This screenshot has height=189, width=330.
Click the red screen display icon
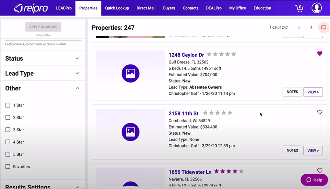[x=323, y=27]
